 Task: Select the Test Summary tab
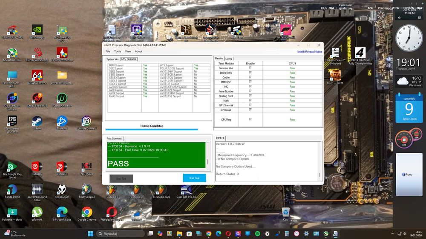114,138
